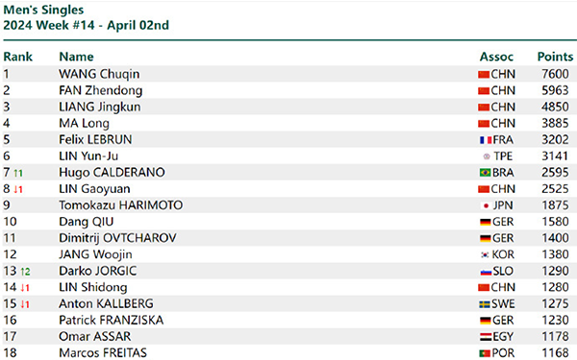This screenshot has height=360, width=577.
Task: Click the Sweden flag next to Anton KALLBERG
Action: [x=485, y=304]
